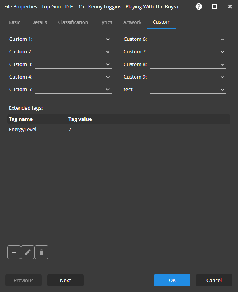Open the Custom 6 dropdown arrow
The image size is (238, 292).
[222, 39]
